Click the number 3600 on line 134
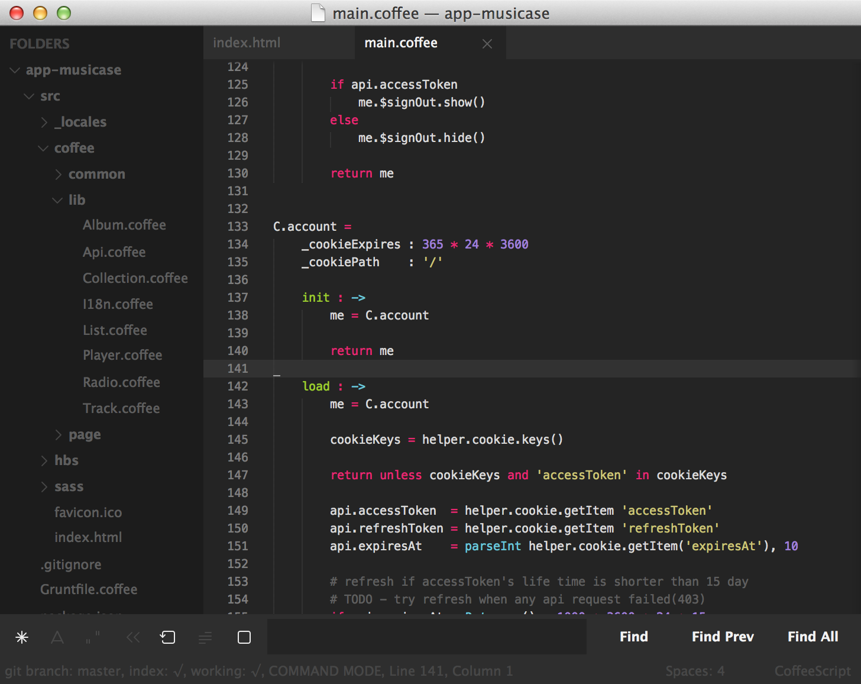This screenshot has width=861, height=684. pos(514,244)
